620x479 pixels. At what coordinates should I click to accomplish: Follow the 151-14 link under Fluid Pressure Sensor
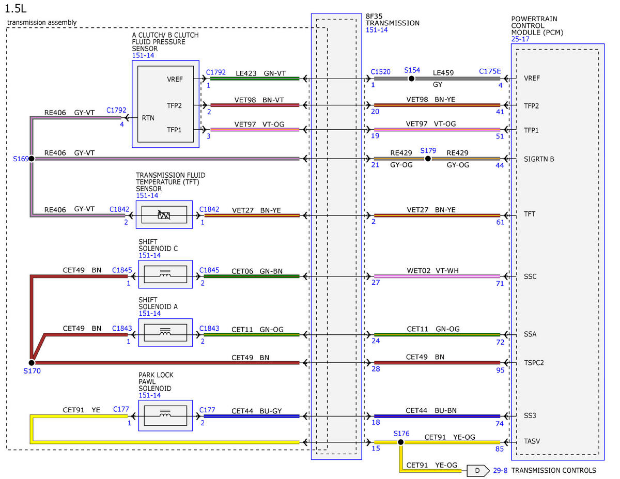[143, 55]
